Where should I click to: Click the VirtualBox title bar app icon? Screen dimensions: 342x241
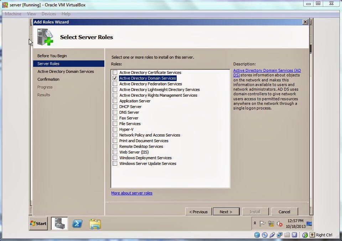[5, 5]
